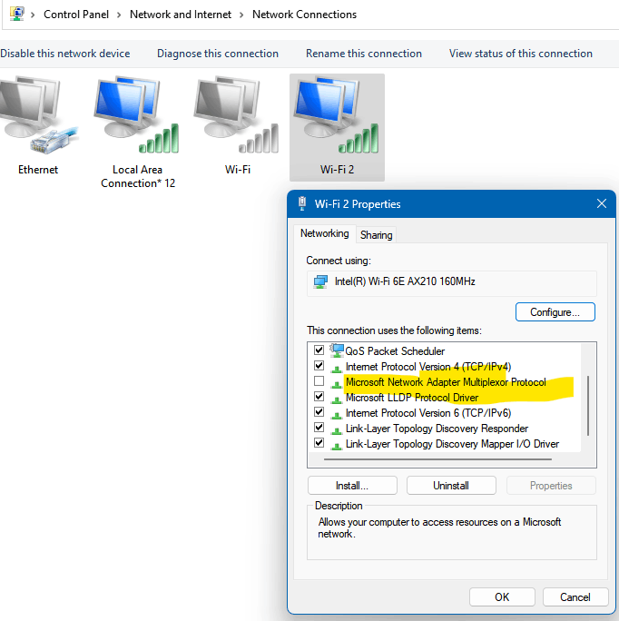Viewport: 619px width, 621px height.
Task: Select Link-Layer Topology Discovery Responder text
Action: tap(437, 429)
